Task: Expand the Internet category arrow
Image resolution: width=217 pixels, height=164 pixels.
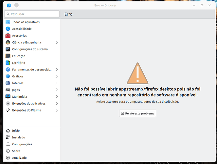Action: click(x=57, y=83)
